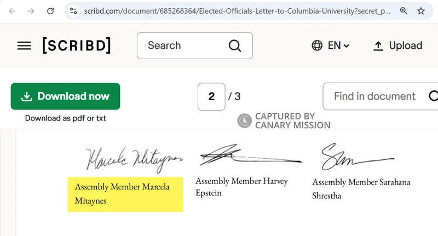Click the zoom magnifier icon in address bar
438x236 pixels.
pyautogui.click(x=404, y=11)
